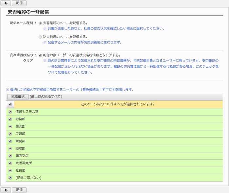Toggle the select-all checkbox in header row

pyautogui.click(x=10, y=104)
